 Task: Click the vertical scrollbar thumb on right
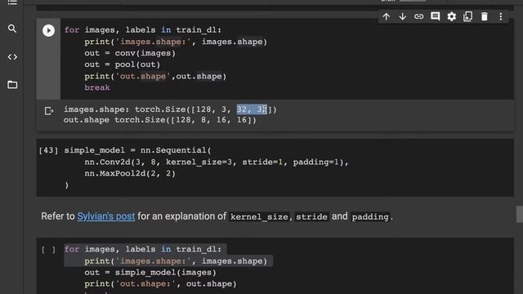coord(520,214)
